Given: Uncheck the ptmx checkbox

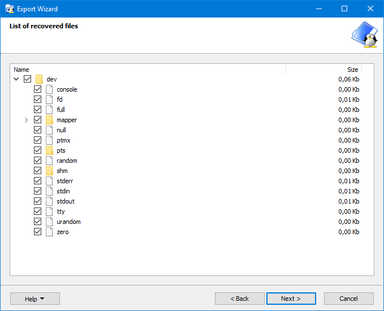Looking at the screenshot, I should tap(37, 140).
